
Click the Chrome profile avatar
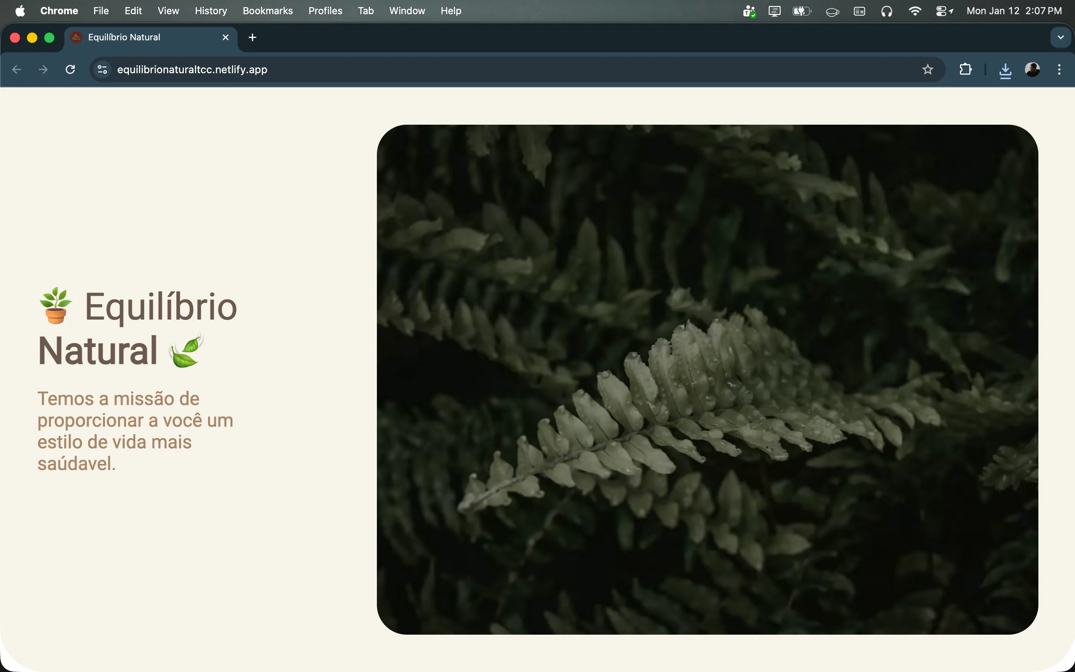(x=1032, y=69)
